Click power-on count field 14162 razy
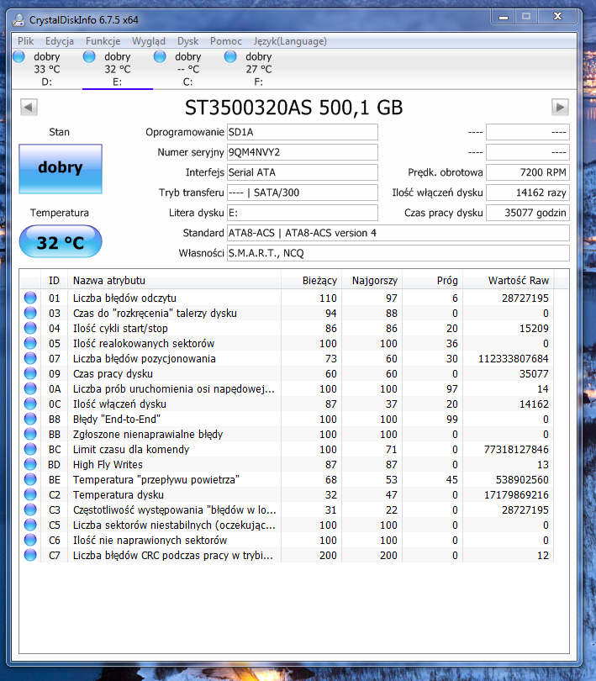Image resolution: width=596 pixels, height=681 pixels. point(528,193)
